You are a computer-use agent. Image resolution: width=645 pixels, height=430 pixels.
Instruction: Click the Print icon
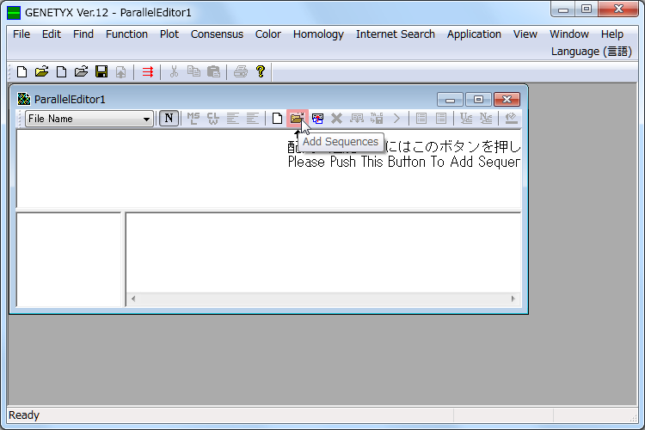(241, 72)
